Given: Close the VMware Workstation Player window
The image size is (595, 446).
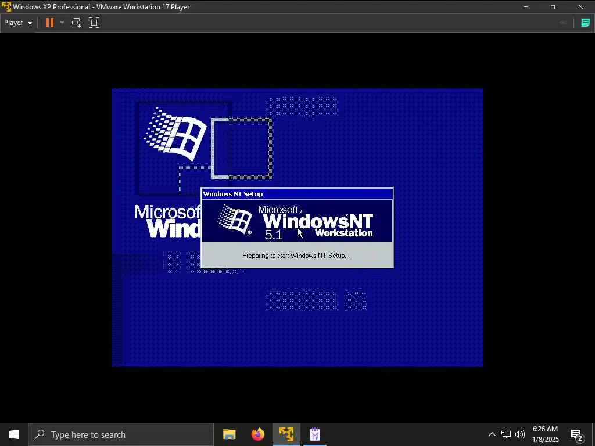Looking at the screenshot, I should tap(580, 7).
